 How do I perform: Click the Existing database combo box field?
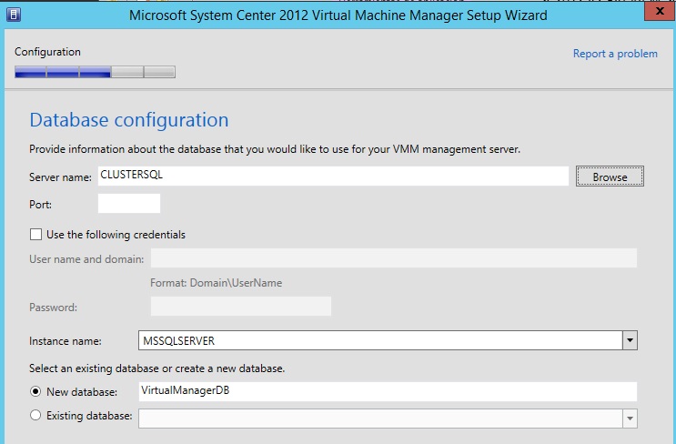379,418
